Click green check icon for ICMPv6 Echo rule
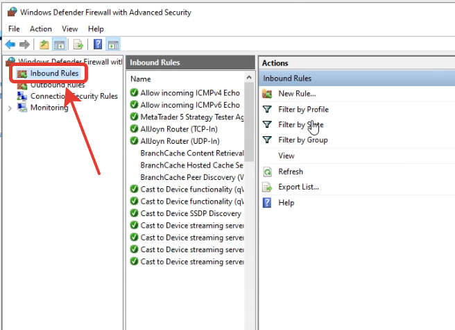Image resolution: width=455 pixels, height=330 pixels. click(134, 105)
